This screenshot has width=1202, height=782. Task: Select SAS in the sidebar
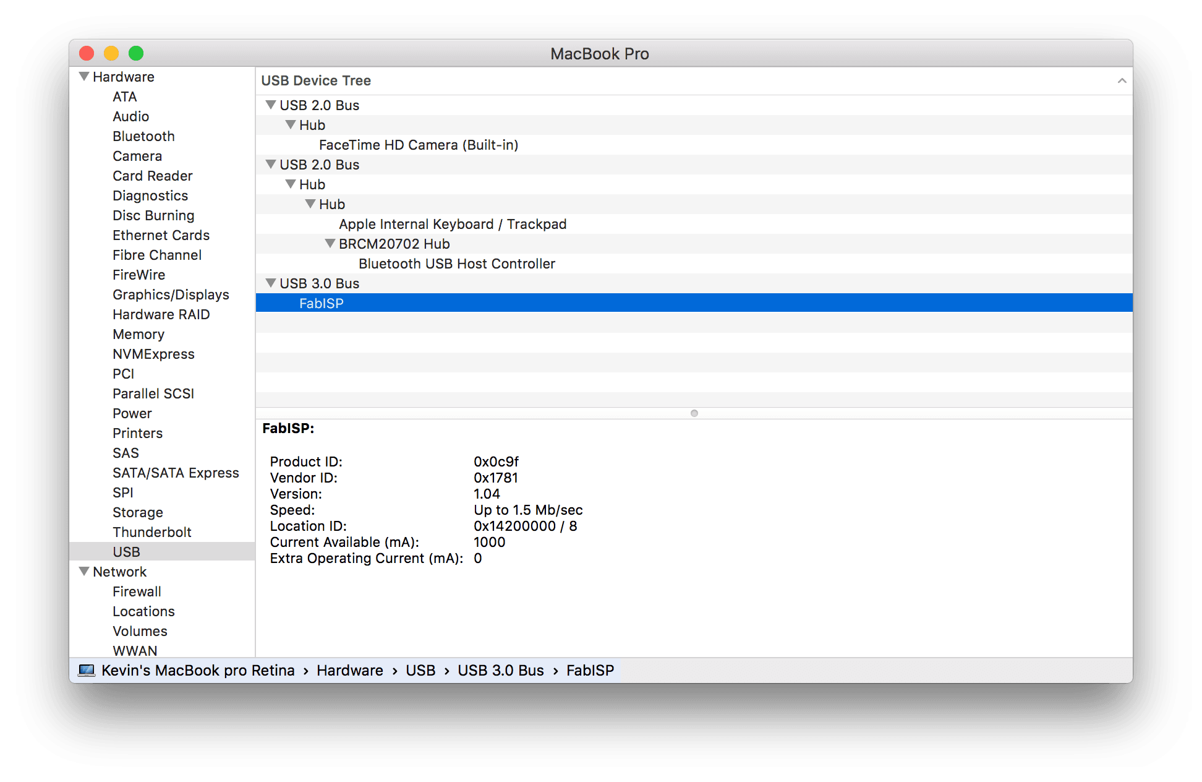(126, 453)
